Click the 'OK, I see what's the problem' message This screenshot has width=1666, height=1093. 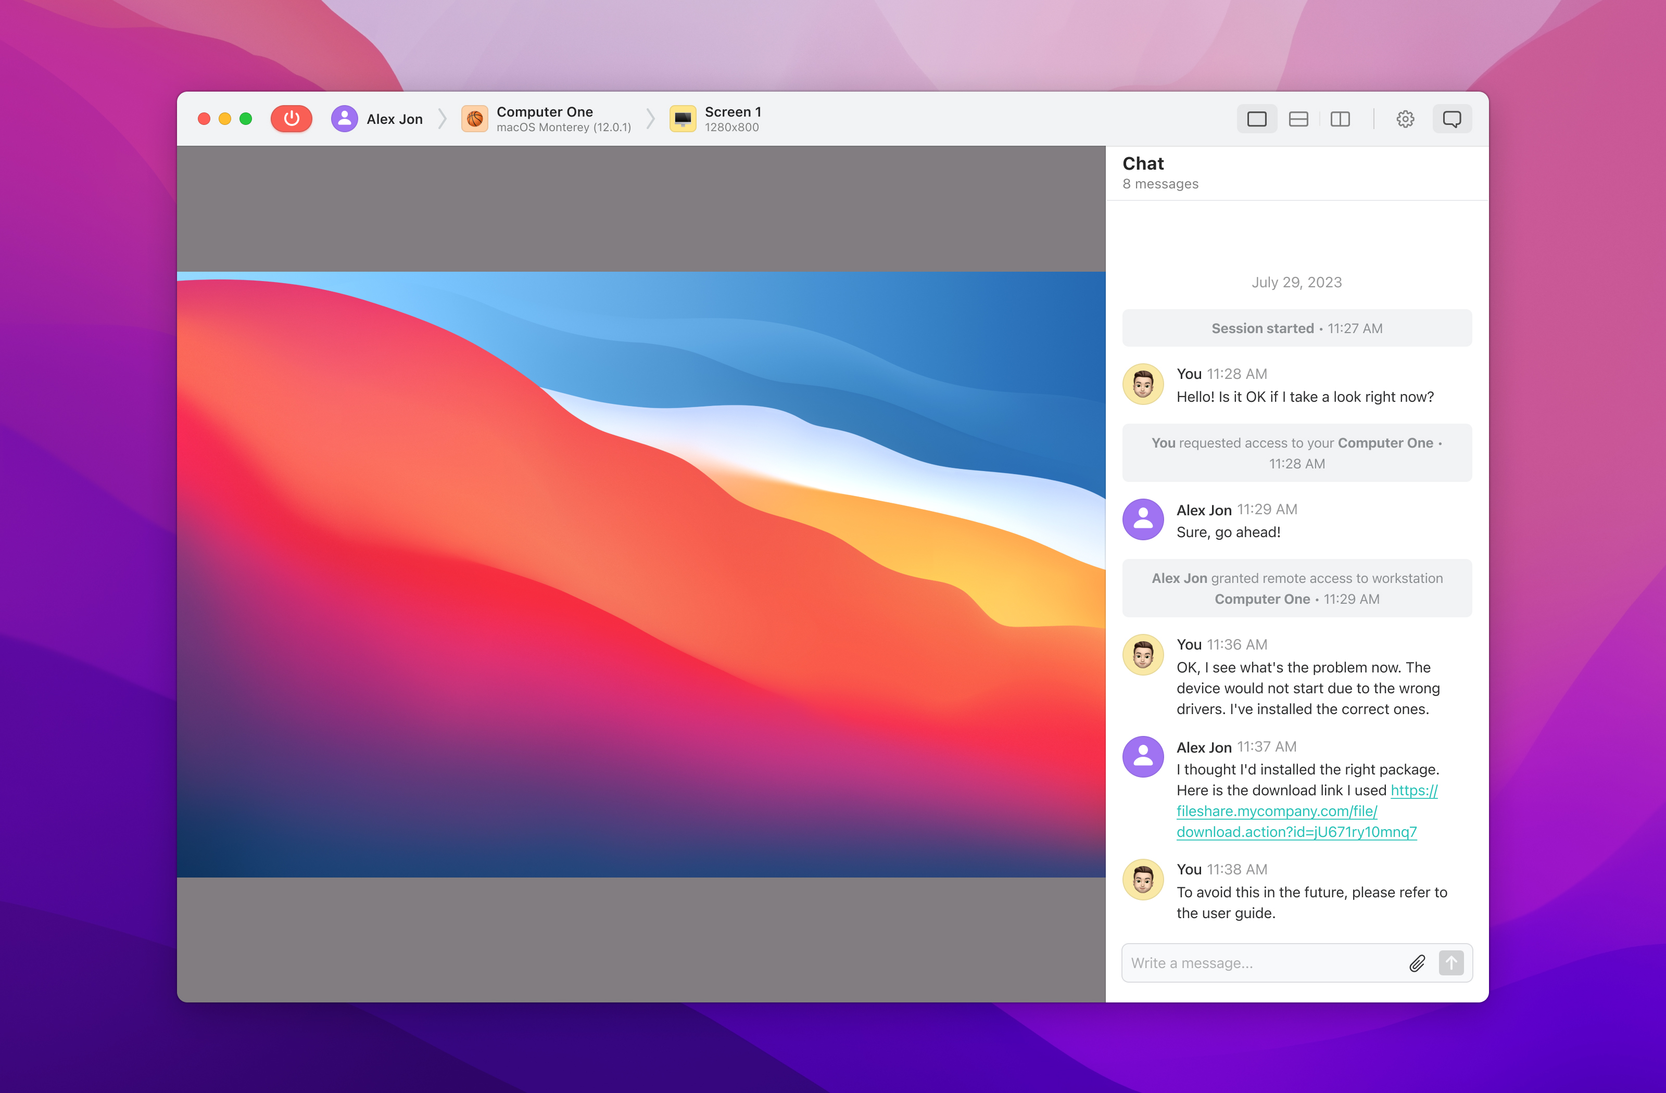(x=1308, y=688)
